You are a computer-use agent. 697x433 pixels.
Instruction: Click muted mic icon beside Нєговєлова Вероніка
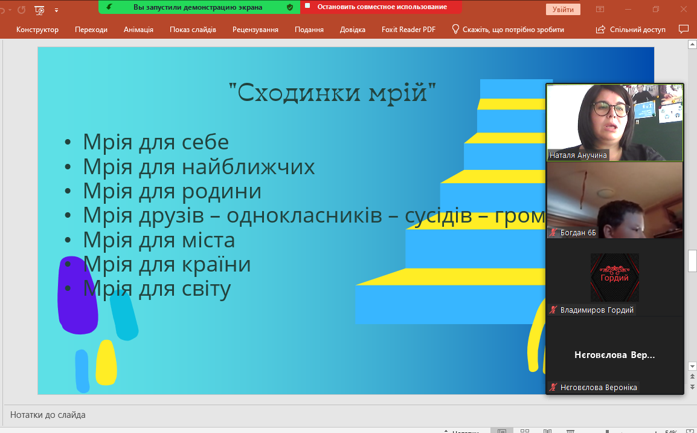tap(553, 387)
